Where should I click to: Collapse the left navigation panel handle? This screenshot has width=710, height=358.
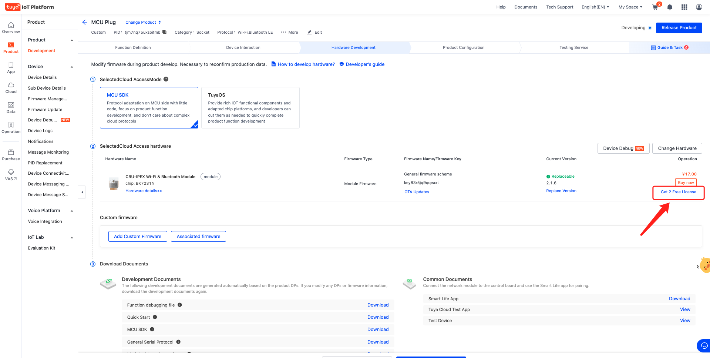(x=82, y=192)
